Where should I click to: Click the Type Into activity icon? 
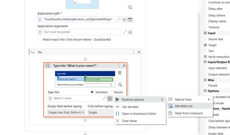click(x=48, y=66)
